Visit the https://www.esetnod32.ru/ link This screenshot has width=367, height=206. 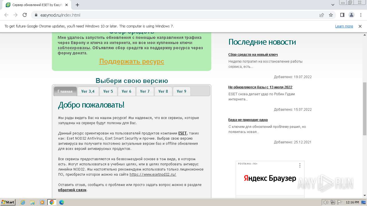tap(153, 174)
